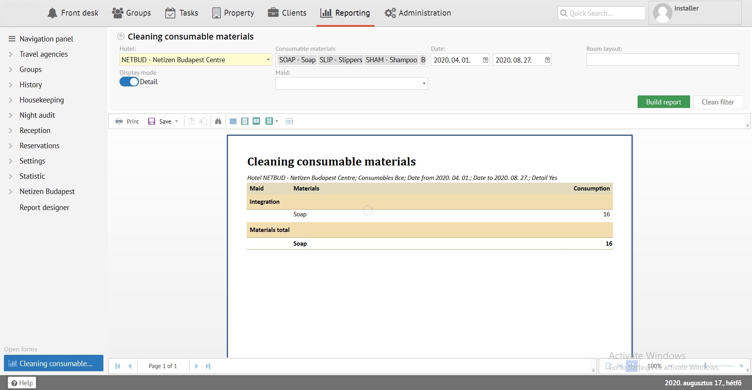Click the green Build report button

pos(663,102)
